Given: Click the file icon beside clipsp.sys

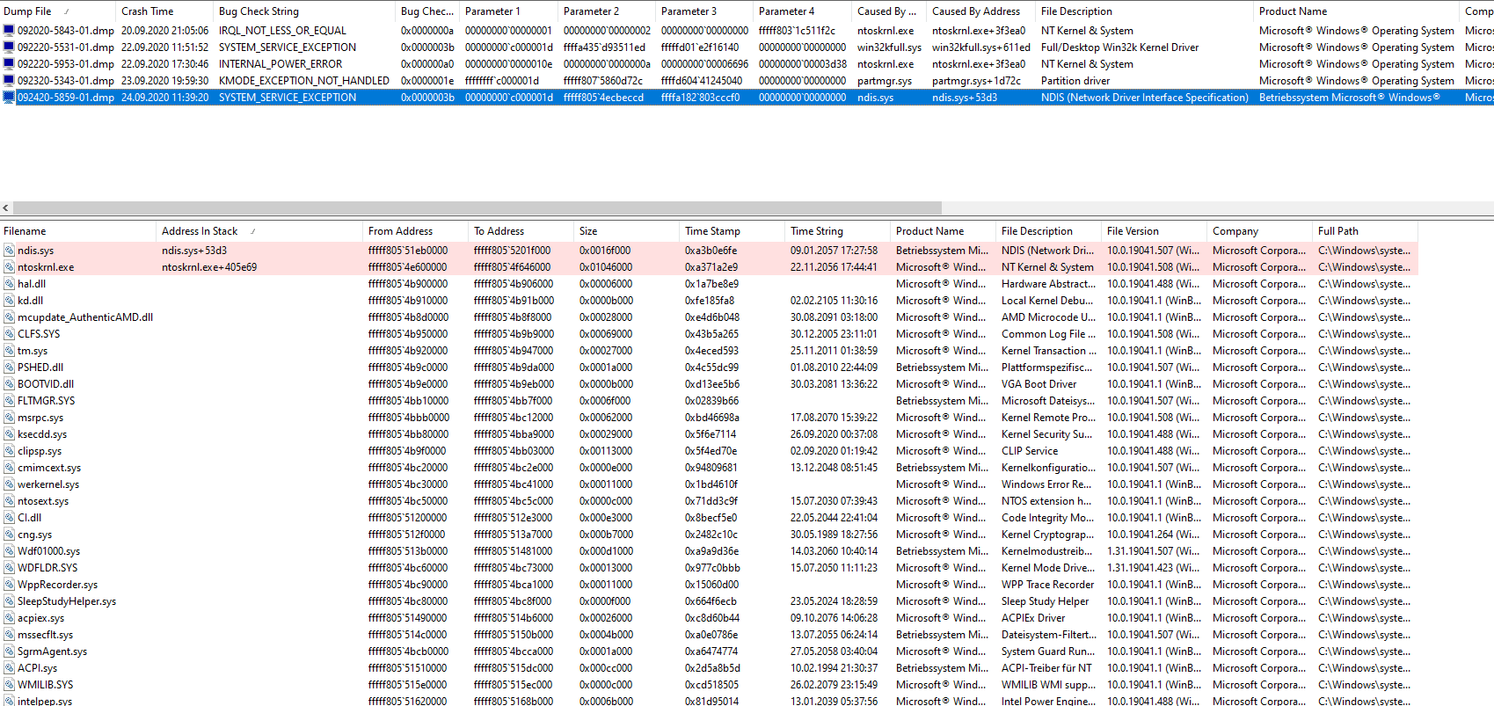Looking at the screenshot, I should coord(9,451).
